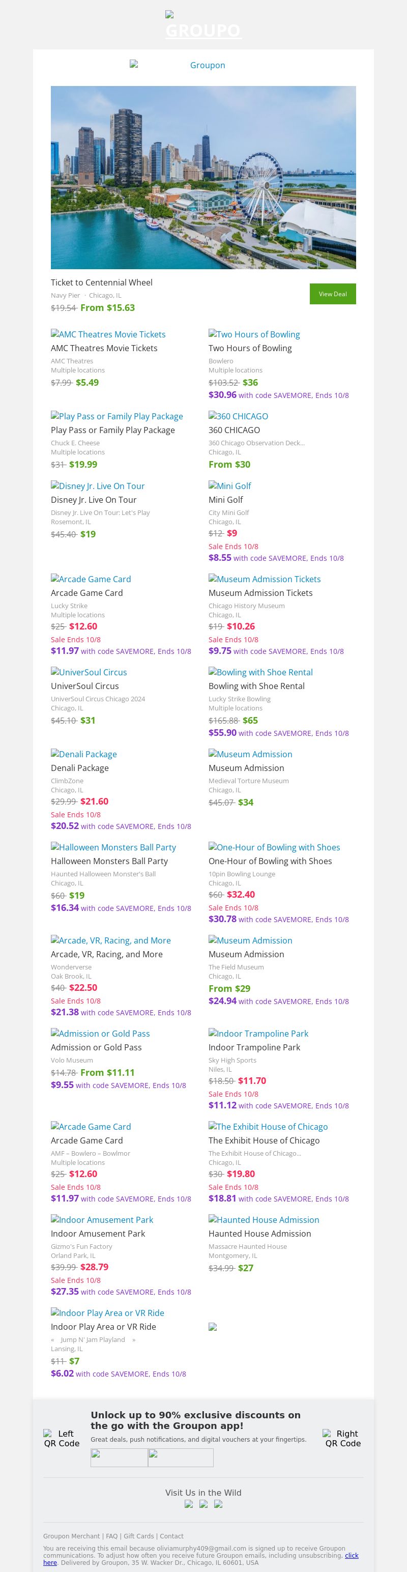Open the Two Hours of Bowling deal
Screen dimensions: 407x1572
[254, 334]
